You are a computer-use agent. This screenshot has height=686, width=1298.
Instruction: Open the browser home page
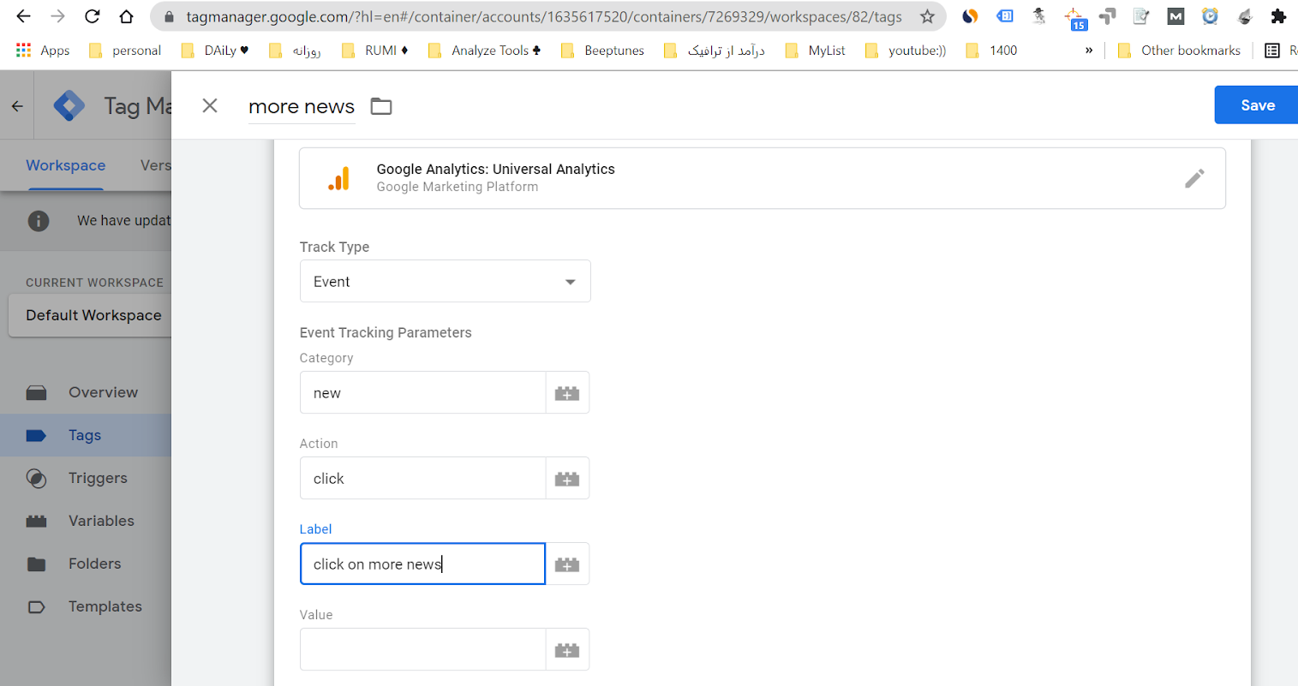click(126, 16)
